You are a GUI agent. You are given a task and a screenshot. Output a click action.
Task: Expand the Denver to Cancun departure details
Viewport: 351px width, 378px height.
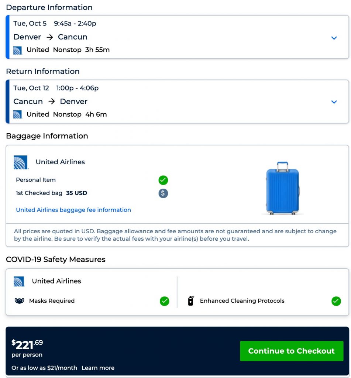(334, 38)
